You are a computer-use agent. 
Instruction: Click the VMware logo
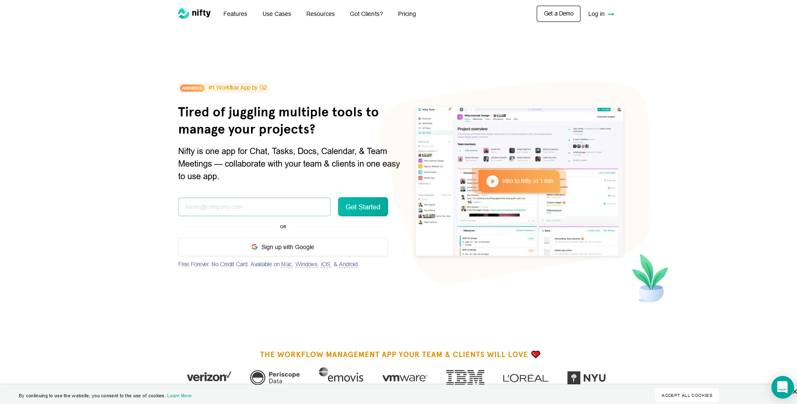[404, 378]
